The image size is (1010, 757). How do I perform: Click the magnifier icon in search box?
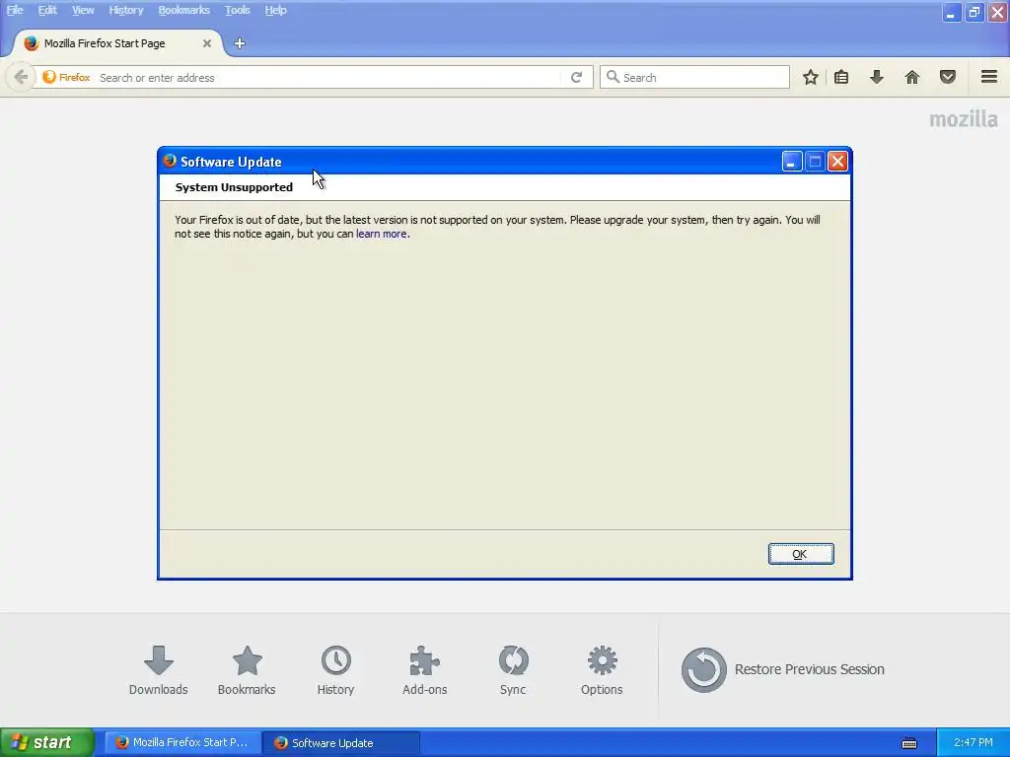[613, 77]
